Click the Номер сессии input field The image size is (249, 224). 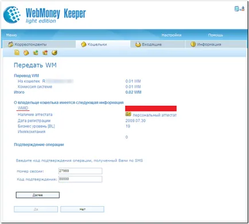(80, 171)
